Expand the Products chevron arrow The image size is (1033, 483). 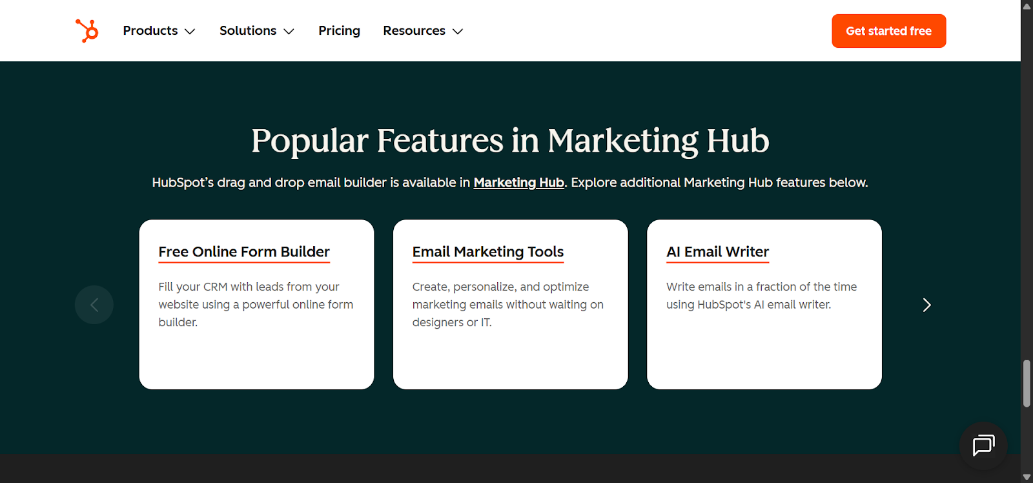(190, 32)
